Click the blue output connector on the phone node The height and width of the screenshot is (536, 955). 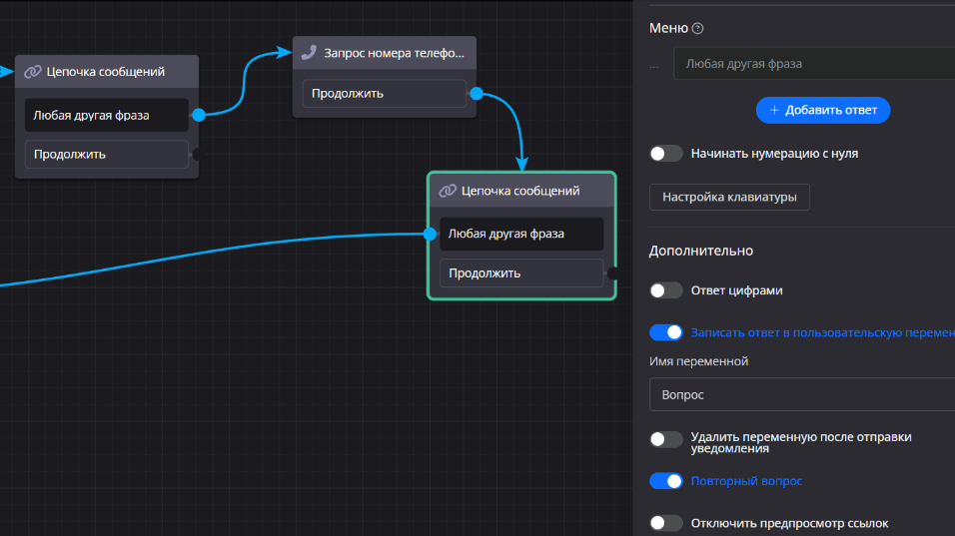(x=477, y=94)
